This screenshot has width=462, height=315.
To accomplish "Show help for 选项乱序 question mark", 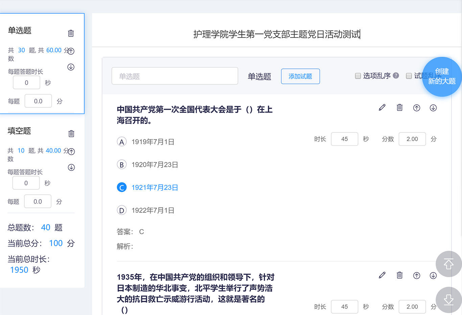I will click(x=396, y=76).
